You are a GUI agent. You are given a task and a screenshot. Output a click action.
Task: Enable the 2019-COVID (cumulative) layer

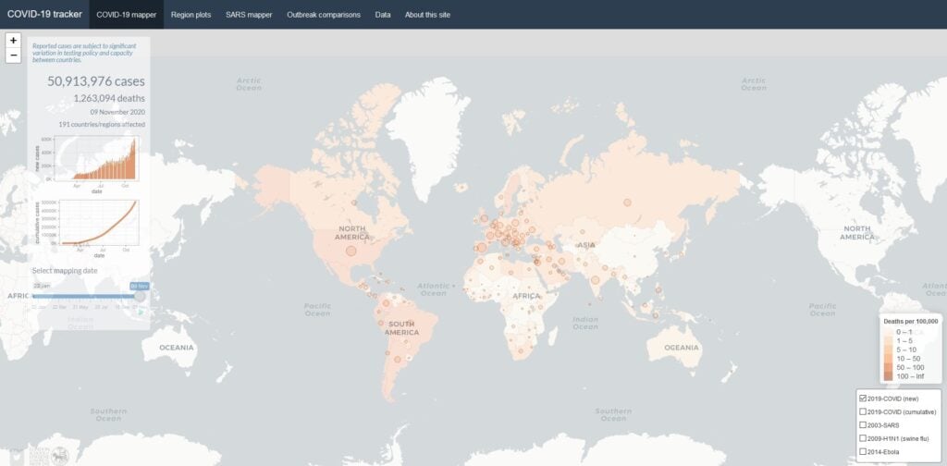863,411
